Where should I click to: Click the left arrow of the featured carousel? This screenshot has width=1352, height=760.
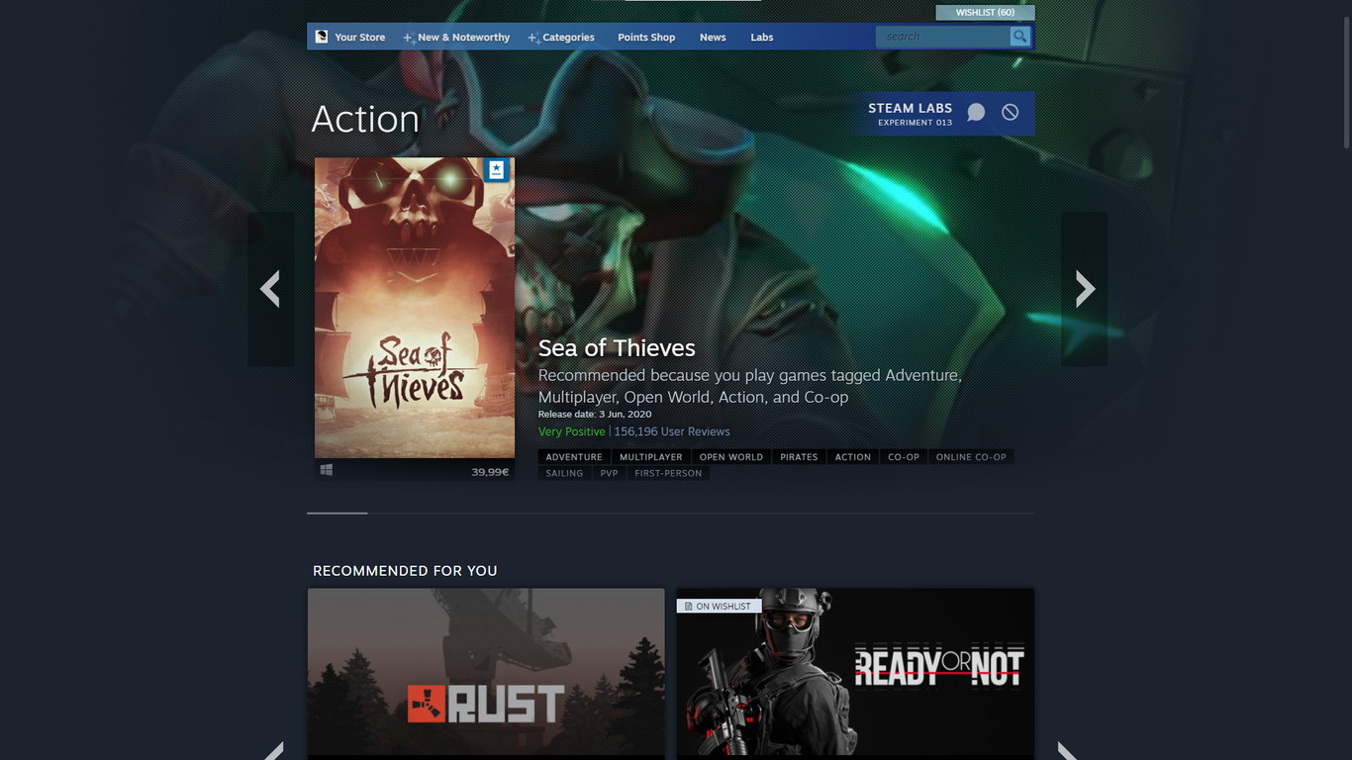270,288
